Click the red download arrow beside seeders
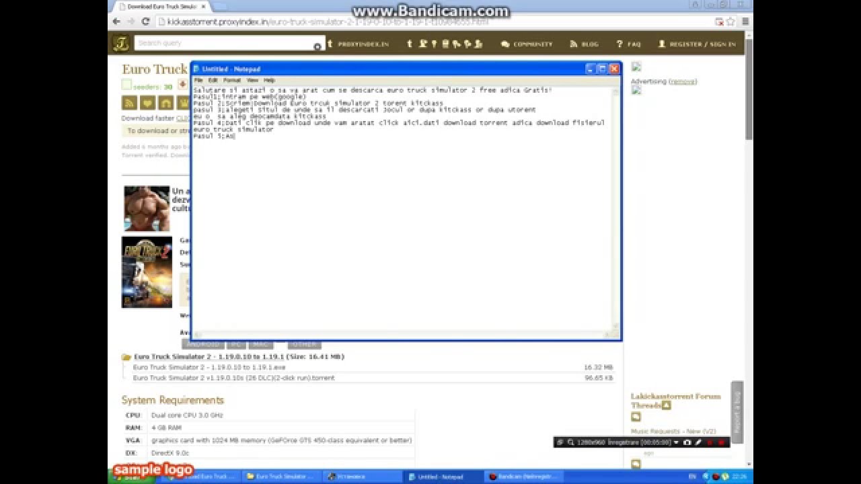The width and height of the screenshot is (861, 484). [182, 85]
